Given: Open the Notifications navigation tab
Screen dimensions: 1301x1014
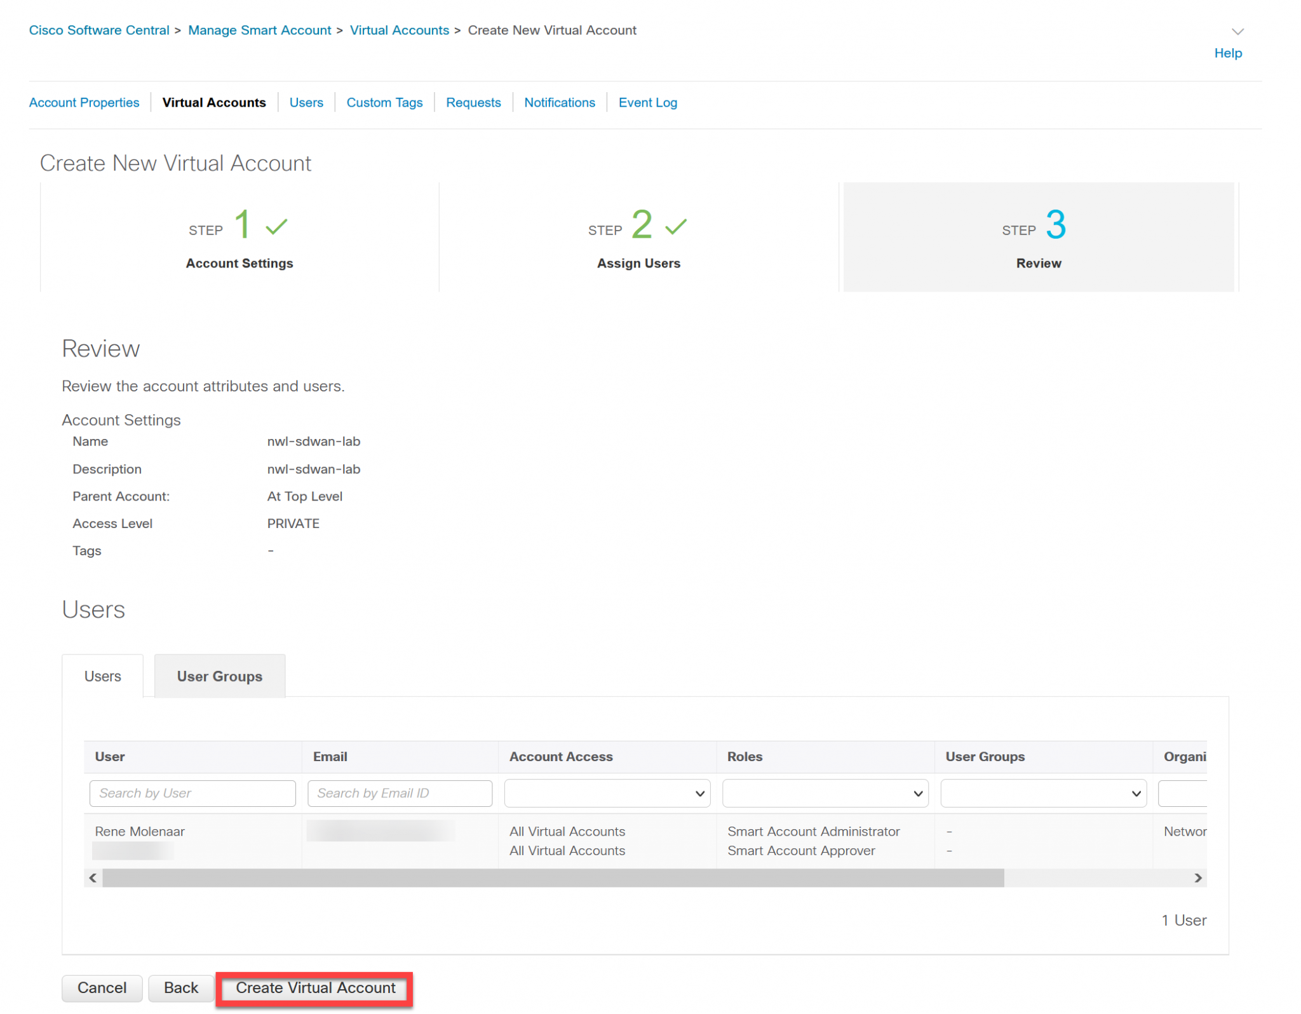Looking at the screenshot, I should [559, 102].
